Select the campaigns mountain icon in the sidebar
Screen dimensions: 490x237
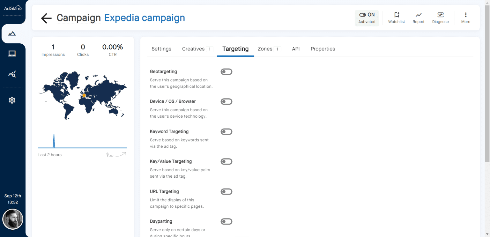[12, 33]
